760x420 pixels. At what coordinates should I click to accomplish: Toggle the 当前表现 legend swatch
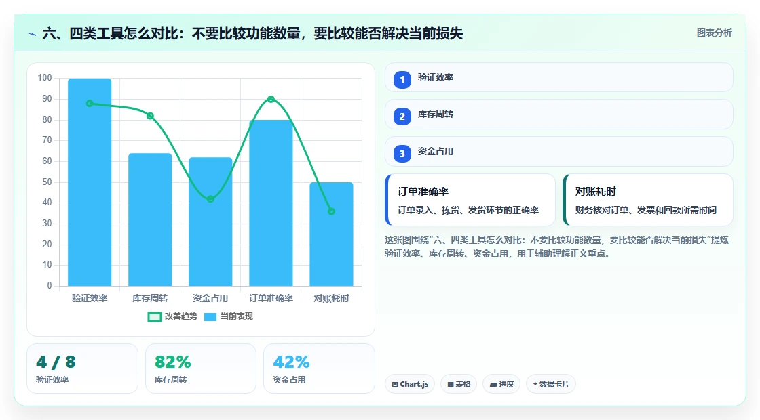[x=210, y=317]
